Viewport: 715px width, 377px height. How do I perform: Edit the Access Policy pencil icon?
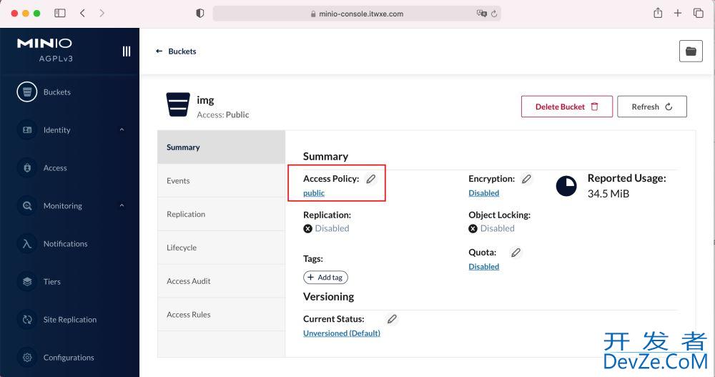(371, 179)
